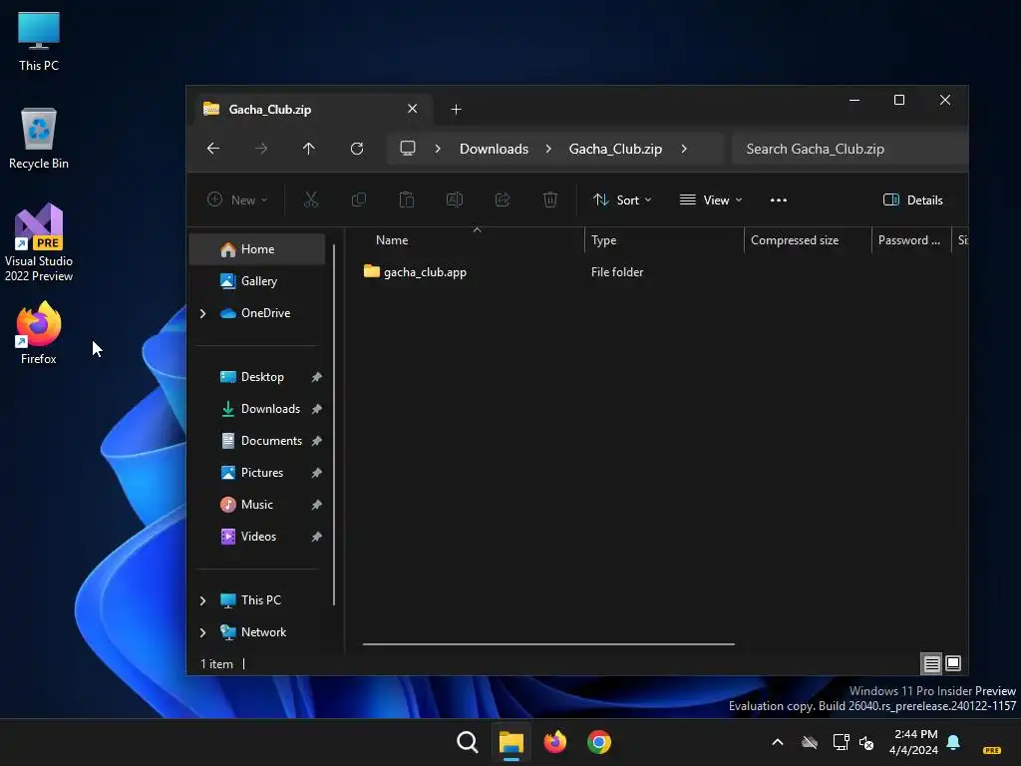Click Gacha_Club.zip in the address breadcrumb
The height and width of the screenshot is (766, 1021).
point(615,149)
